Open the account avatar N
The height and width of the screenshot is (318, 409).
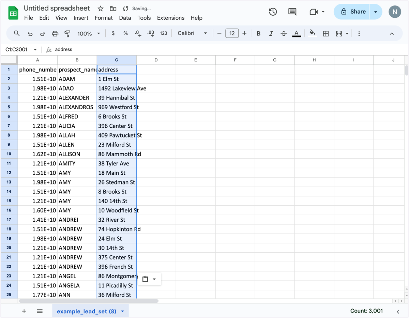click(x=395, y=12)
